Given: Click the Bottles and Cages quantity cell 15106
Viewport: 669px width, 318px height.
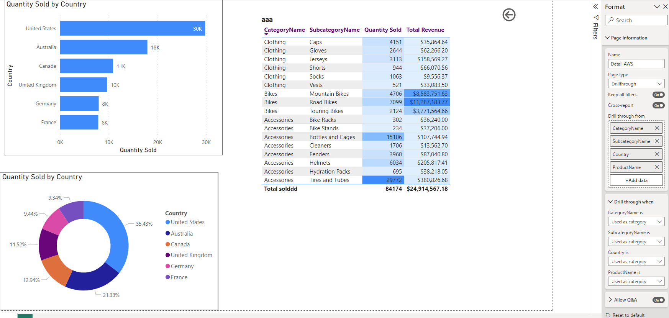Looking at the screenshot, I should (383, 137).
